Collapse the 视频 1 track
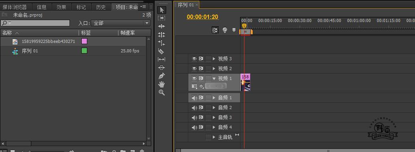The width and height of the screenshot is (415, 152). click(x=214, y=78)
